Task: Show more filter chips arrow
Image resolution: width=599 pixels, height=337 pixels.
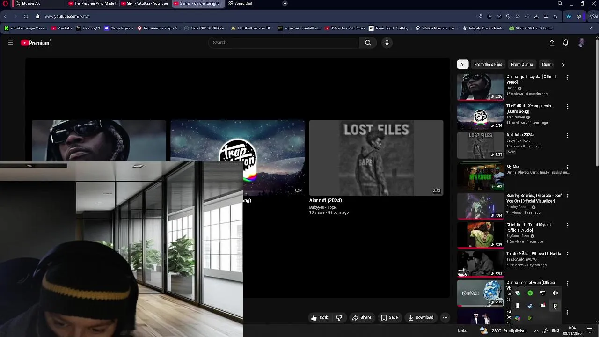Action: click(563, 65)
